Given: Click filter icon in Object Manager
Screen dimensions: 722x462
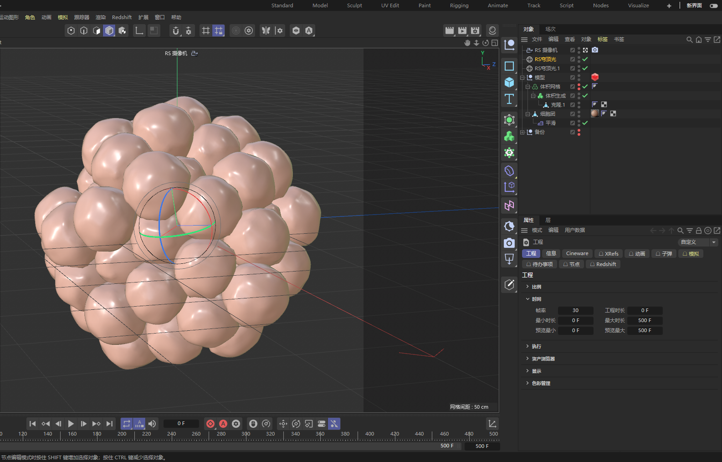Looking at the screenshot, I should (x=708, y=40).
